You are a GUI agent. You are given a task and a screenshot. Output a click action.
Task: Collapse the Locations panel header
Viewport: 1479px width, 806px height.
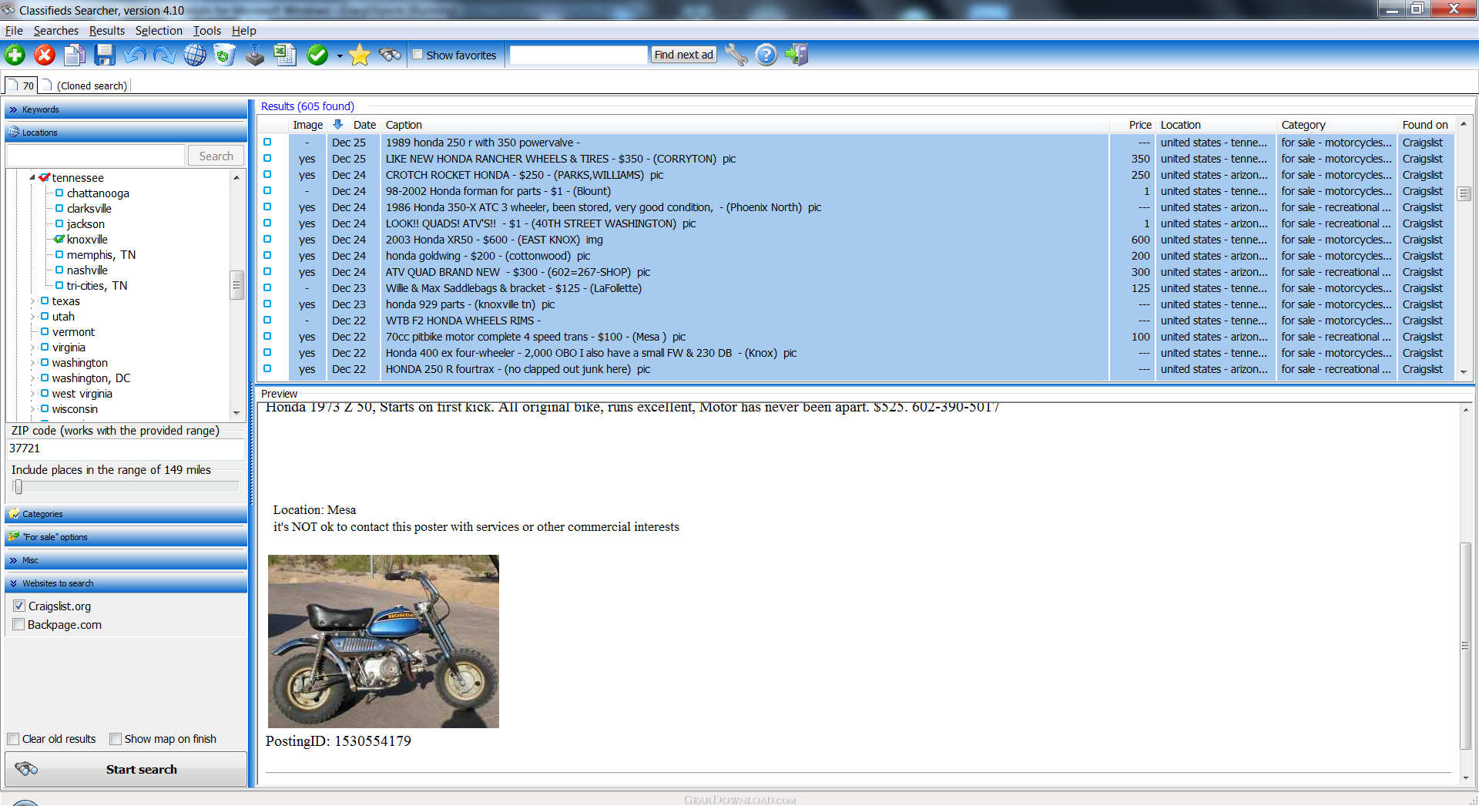click(x=126, y=133)
